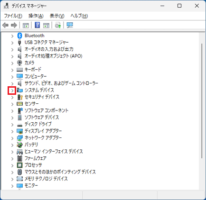Click the show/hide console tree toolbar icon

click(x=26, y=25)
